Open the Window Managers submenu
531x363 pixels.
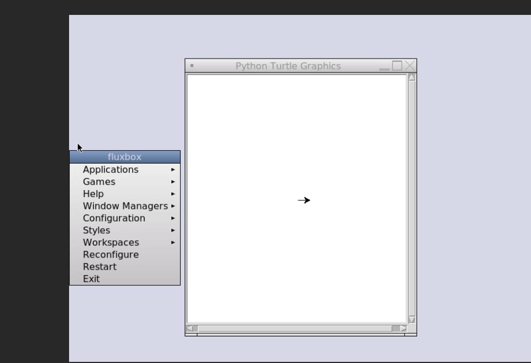click(125, 206)
